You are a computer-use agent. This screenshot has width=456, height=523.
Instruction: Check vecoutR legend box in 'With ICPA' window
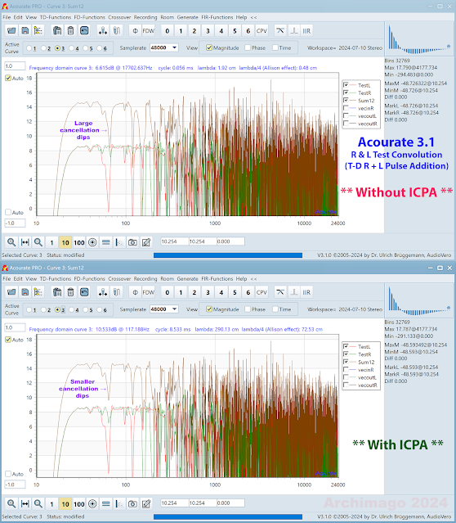pyautogui.click(x=346, y=385)
